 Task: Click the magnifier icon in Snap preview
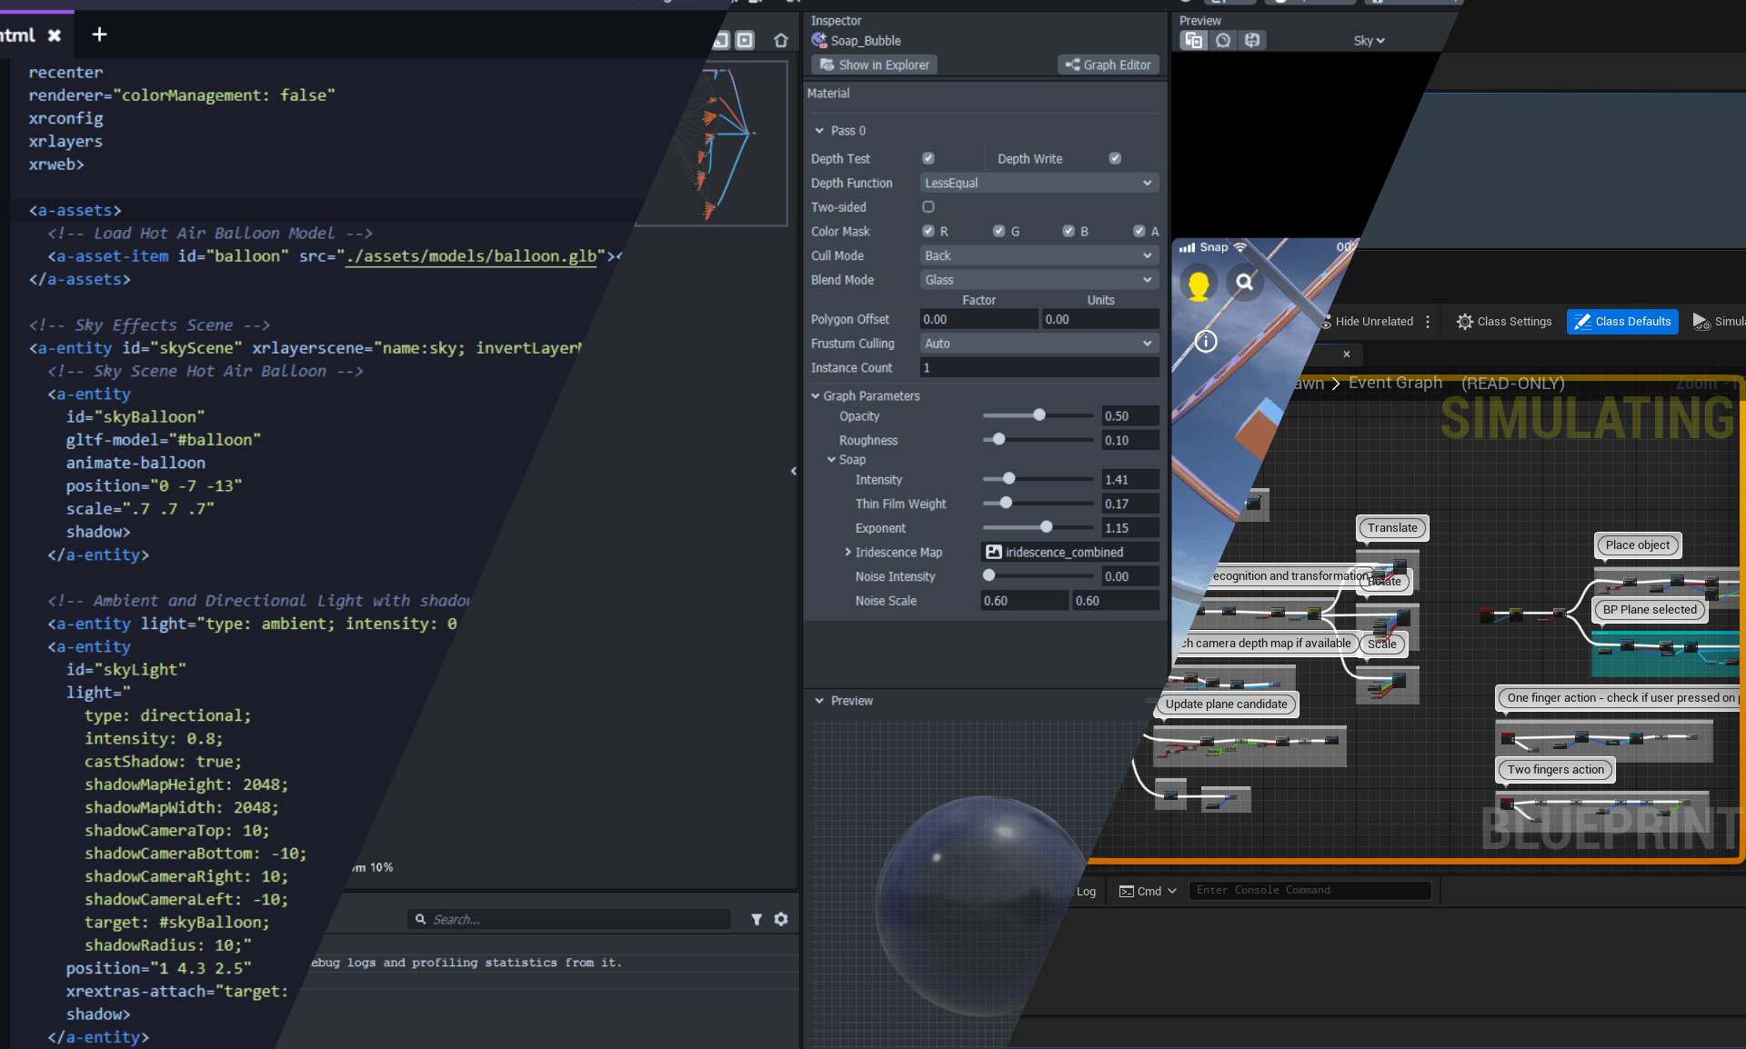pyautogui.click(x=1244, y=282)
